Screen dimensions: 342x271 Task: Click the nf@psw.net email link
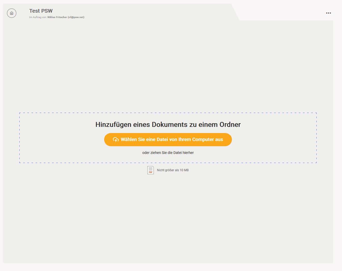[x=76, y=17]
